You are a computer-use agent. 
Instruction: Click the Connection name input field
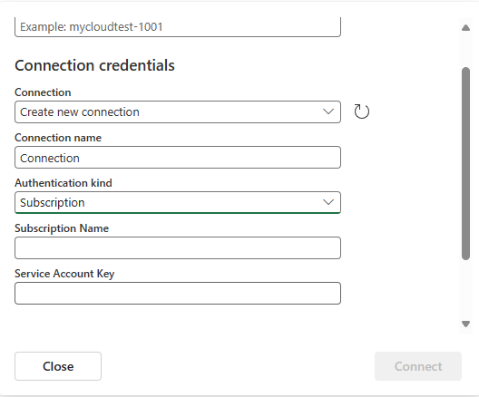pyautogui.click(x=178, y=158)
